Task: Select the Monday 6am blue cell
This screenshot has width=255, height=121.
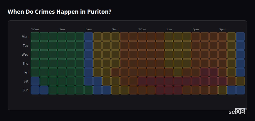Action: (x=89, y=37)
